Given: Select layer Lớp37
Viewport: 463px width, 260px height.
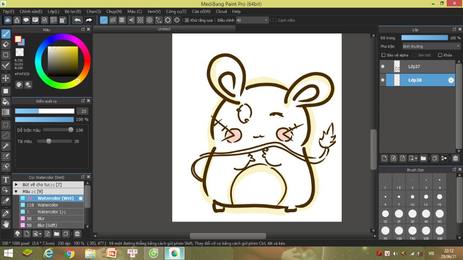Looking at the screenshot, I should pyautogui.click(x=417, y=67).
